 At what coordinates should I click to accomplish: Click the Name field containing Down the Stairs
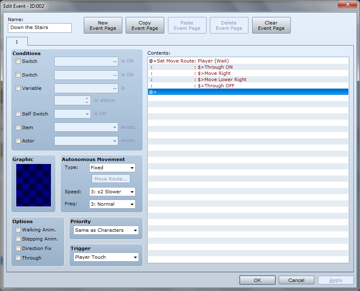point(40,28)
